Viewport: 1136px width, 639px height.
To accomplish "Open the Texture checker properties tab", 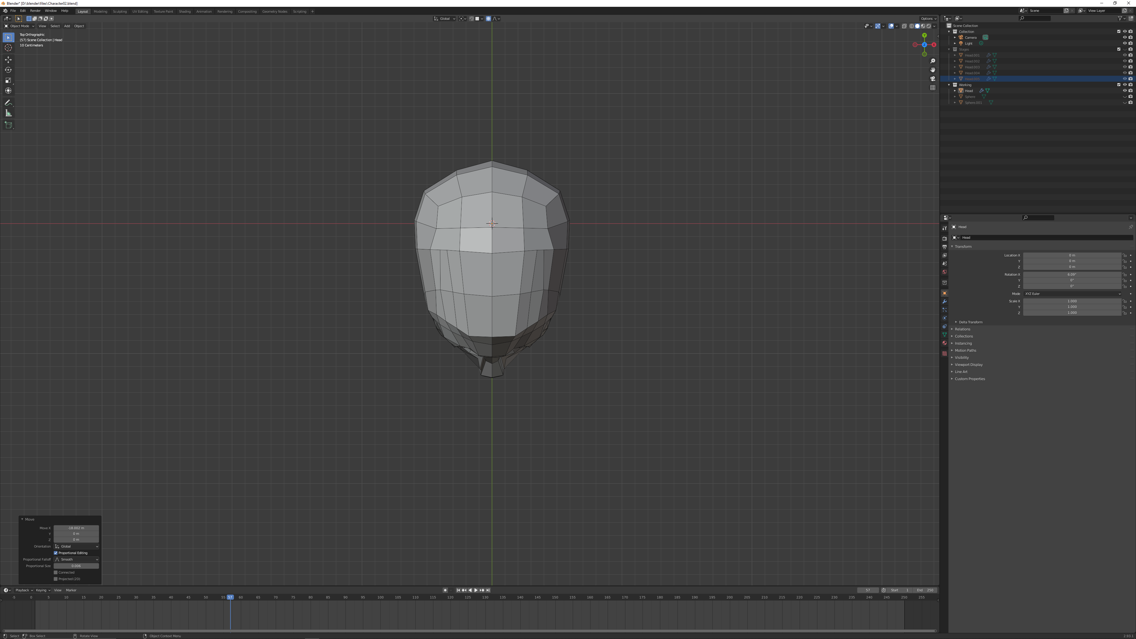I will pyautogui.click(x=944, y=354).
